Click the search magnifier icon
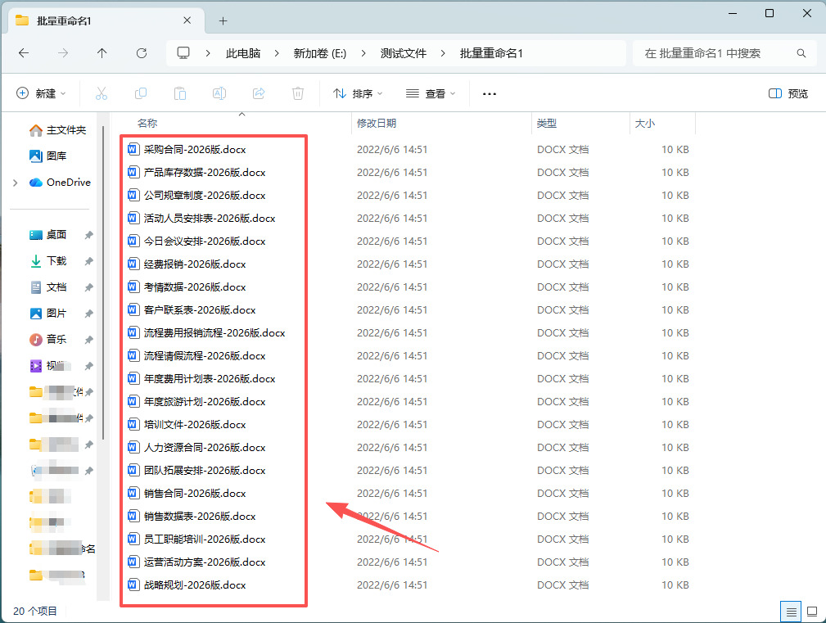826x623 pixels. [x=801, y=53]
